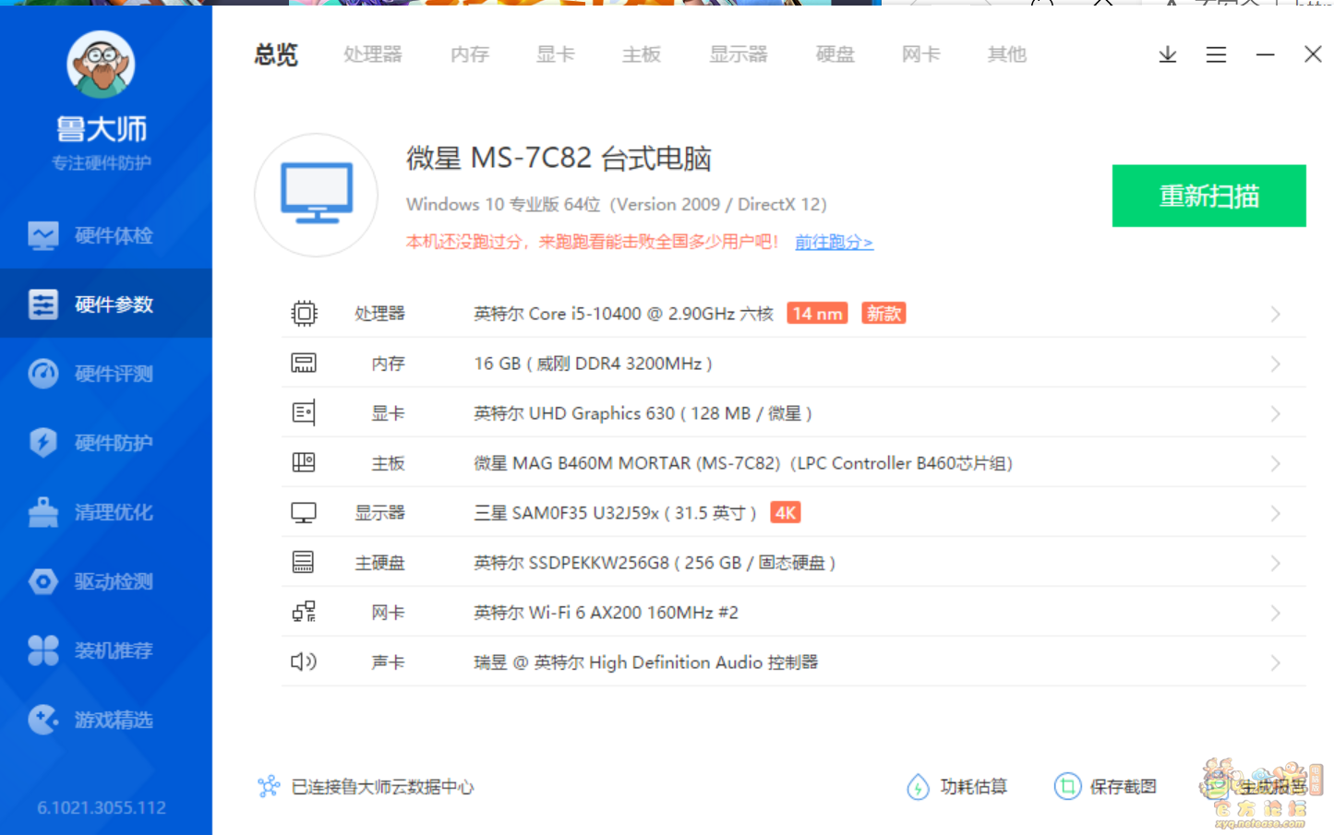The height and width of the screenshot is (835, 1334).
Task: Open 清理优化 cleanup section
Action: point(106,511)
